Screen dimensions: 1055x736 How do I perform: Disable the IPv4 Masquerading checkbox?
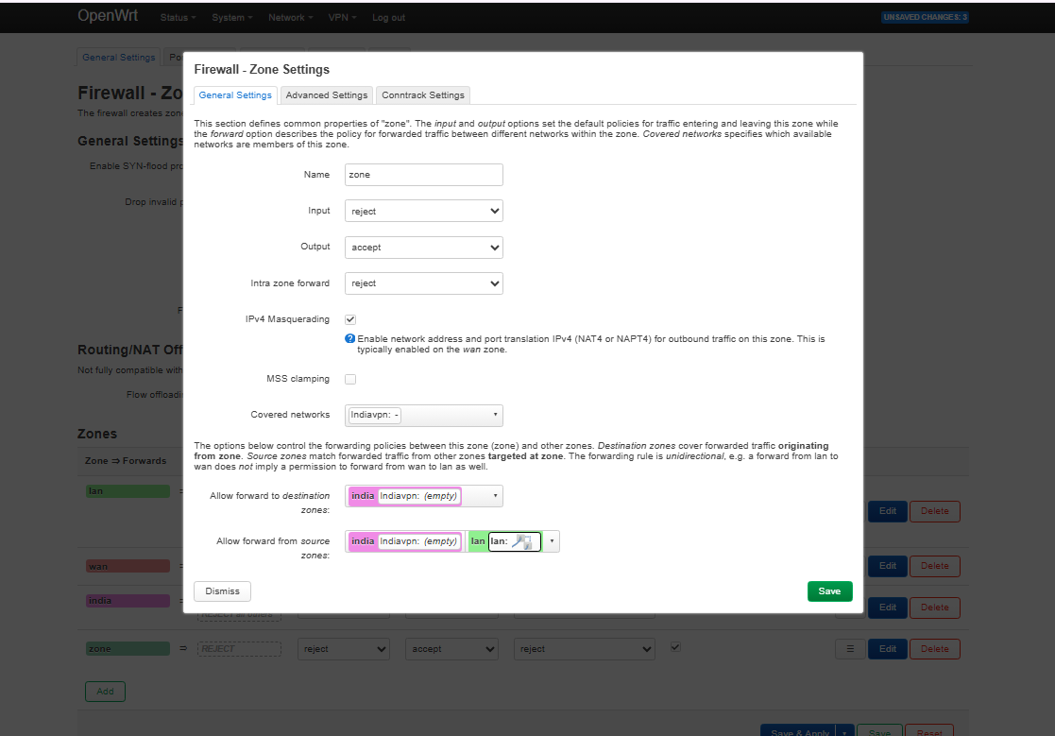click(350, 318)
